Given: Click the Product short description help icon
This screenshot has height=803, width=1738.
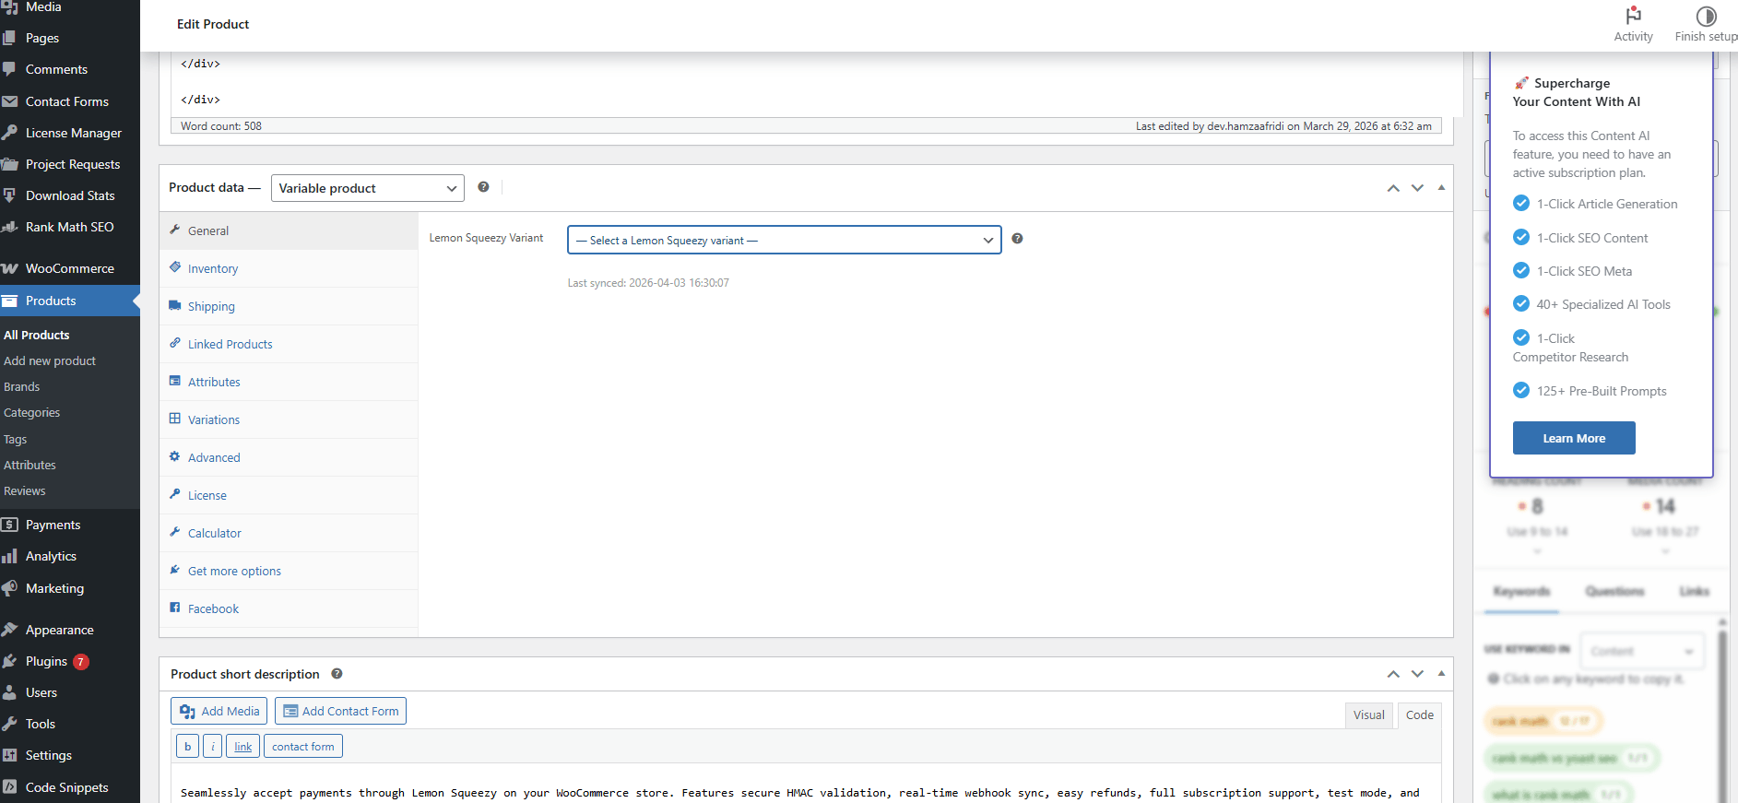Looking at the screenshot, I should pos(337,674).
